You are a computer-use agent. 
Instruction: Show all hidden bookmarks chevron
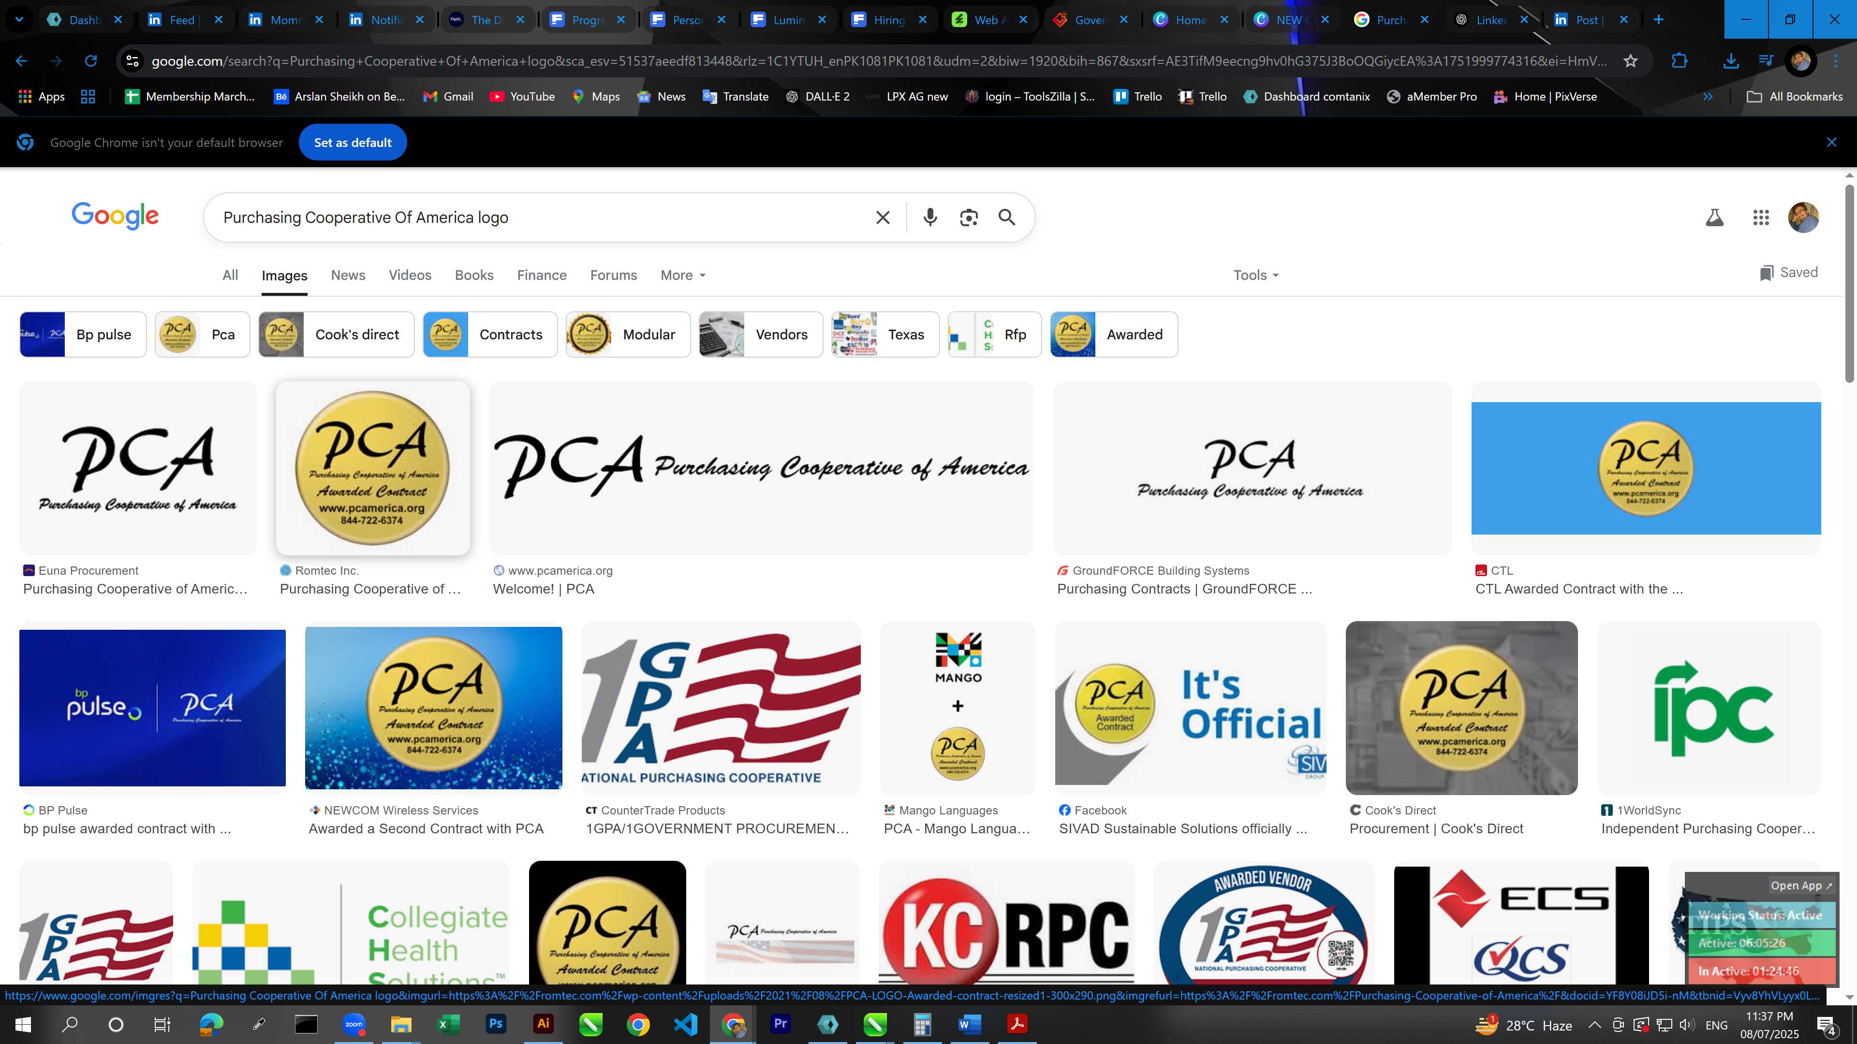coord(1708,97)
